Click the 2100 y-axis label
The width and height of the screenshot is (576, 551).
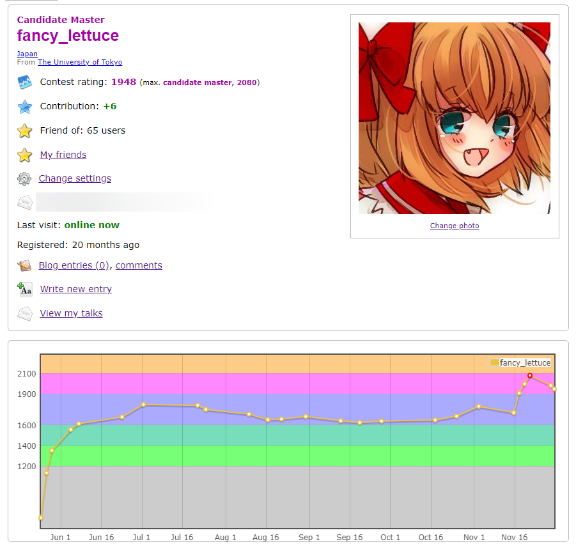point(27,373)
